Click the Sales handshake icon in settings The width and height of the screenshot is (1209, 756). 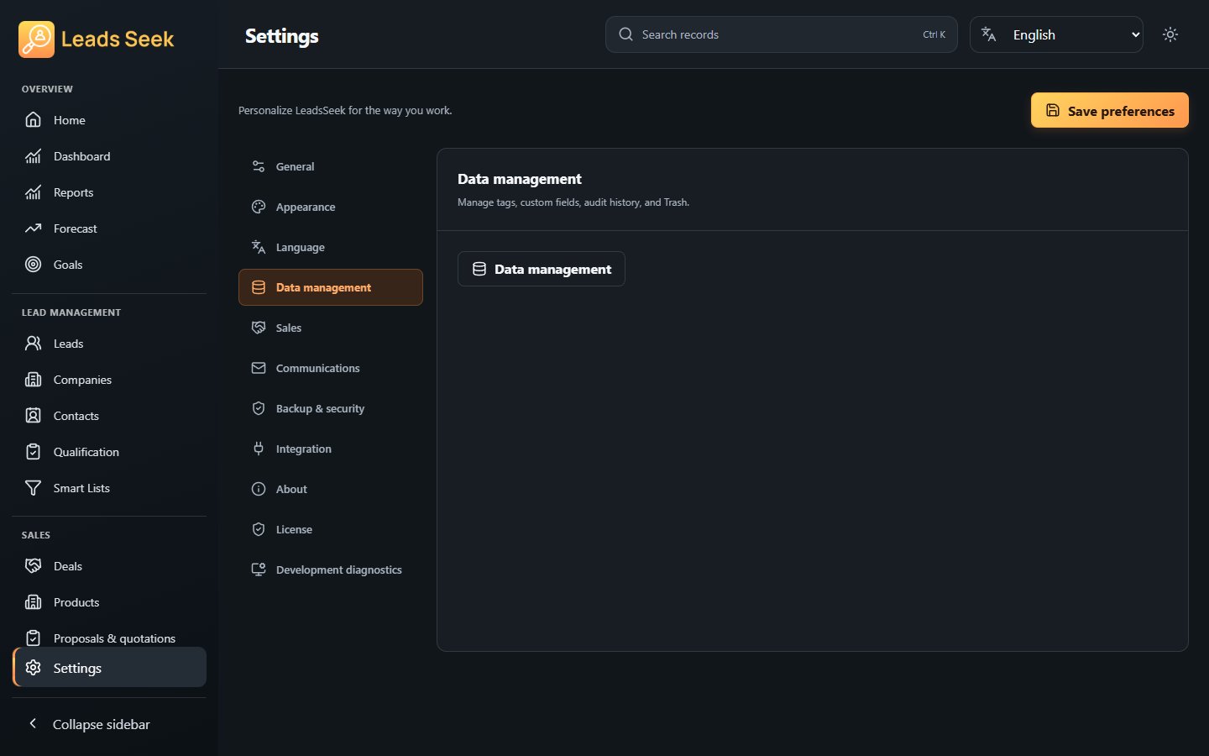click(259, 328)
